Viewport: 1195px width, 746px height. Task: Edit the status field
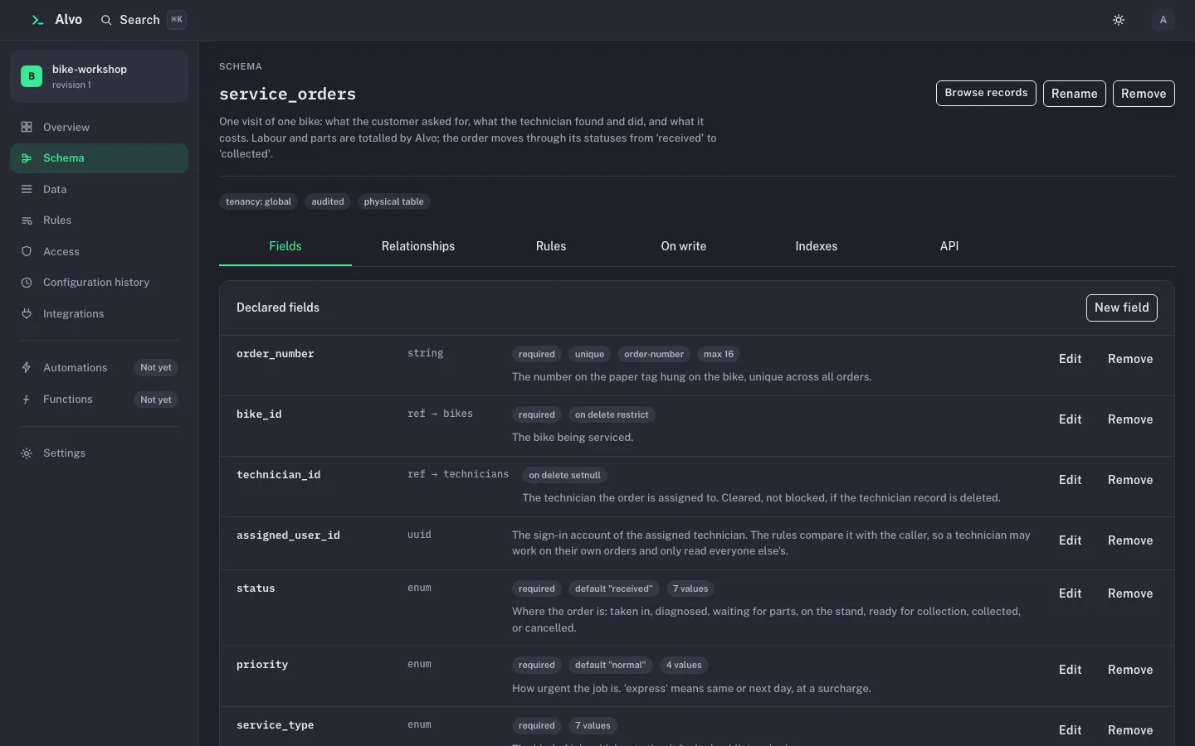(x=1071, y=593)
